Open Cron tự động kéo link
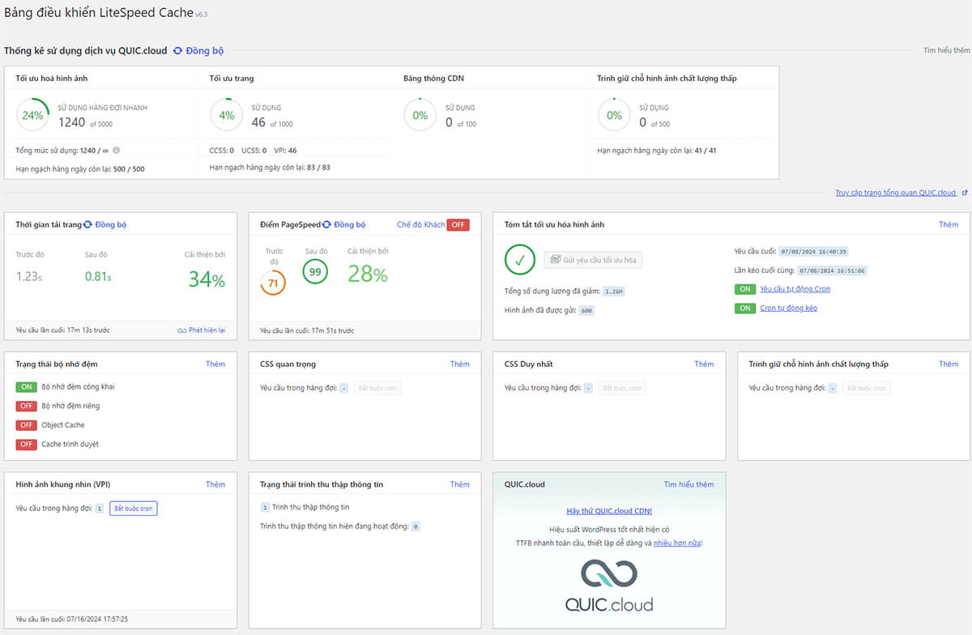This screenshot has width=972, height=635. [x=789, y=309]
